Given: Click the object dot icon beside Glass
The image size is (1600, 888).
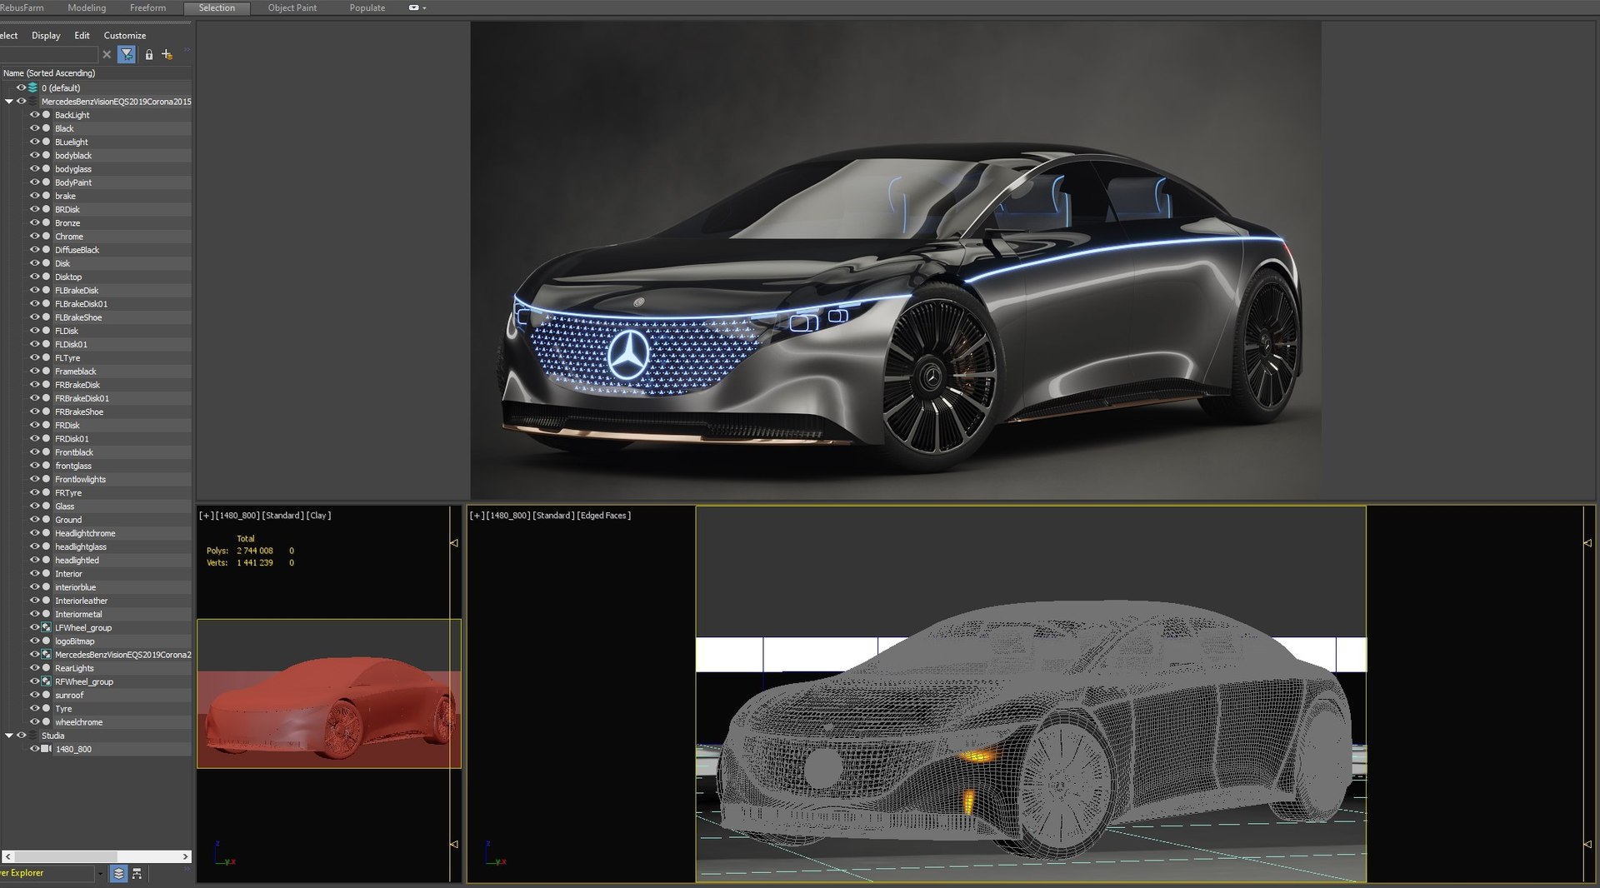Looking at the screenshot, I should click(x=47, y=506).
